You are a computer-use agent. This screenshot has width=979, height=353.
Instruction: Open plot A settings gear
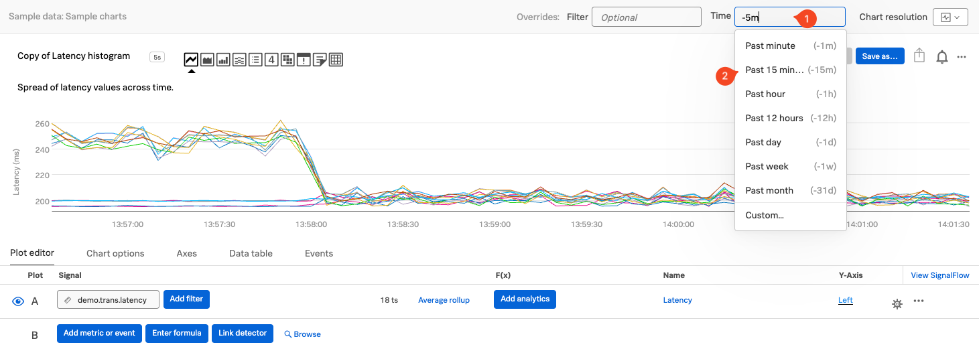(897, 304)
